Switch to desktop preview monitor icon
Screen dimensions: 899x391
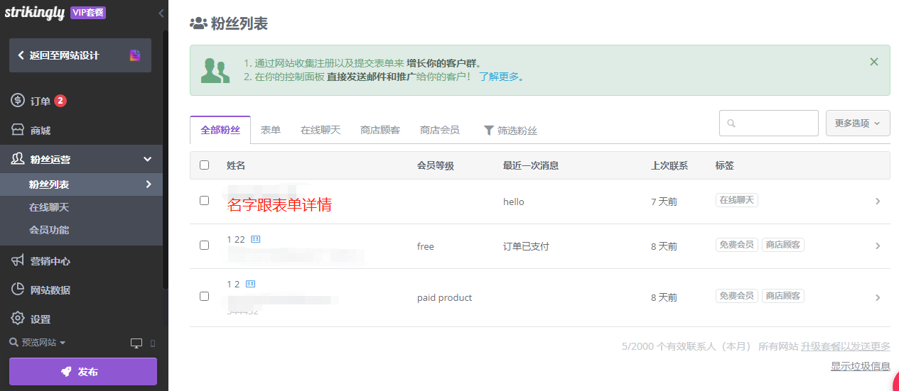(x=136, y=343)
